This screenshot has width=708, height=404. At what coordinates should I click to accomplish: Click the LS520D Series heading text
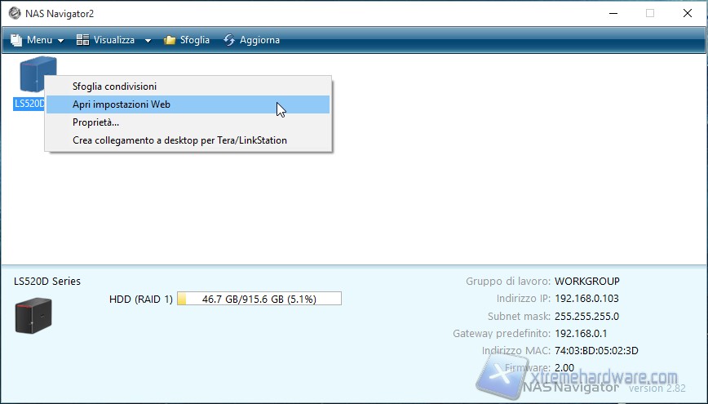pos(47,281)
